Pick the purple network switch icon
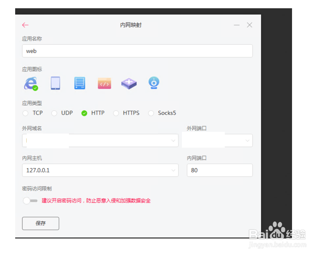Viewport: 324px width, 256px height. tap(129, 84)
